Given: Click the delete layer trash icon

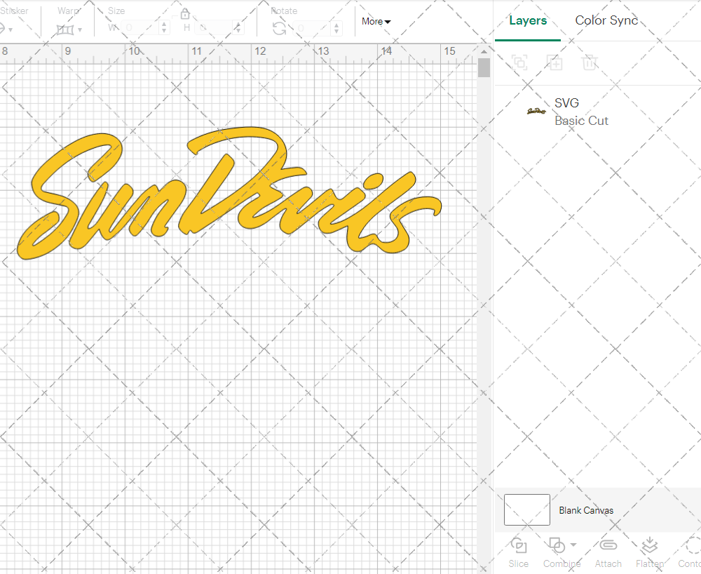Looking at the screenshot, I should pos(590,62).
